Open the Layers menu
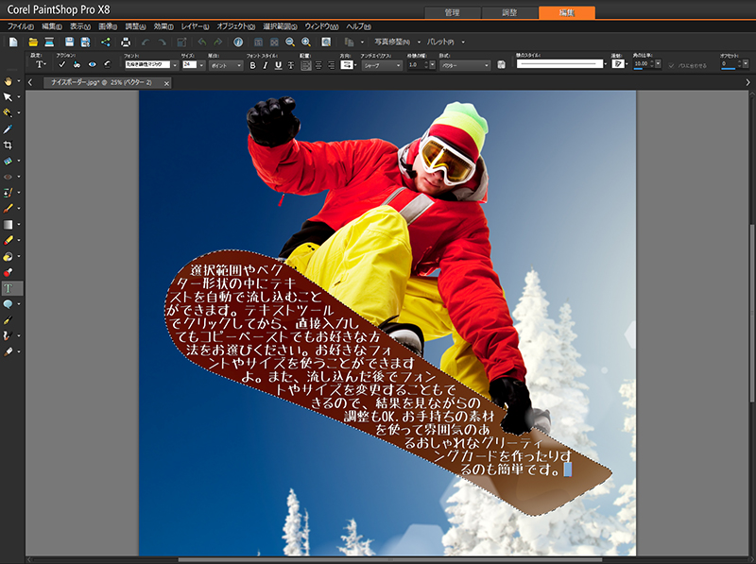756x564 pixels. coord(195,26)
